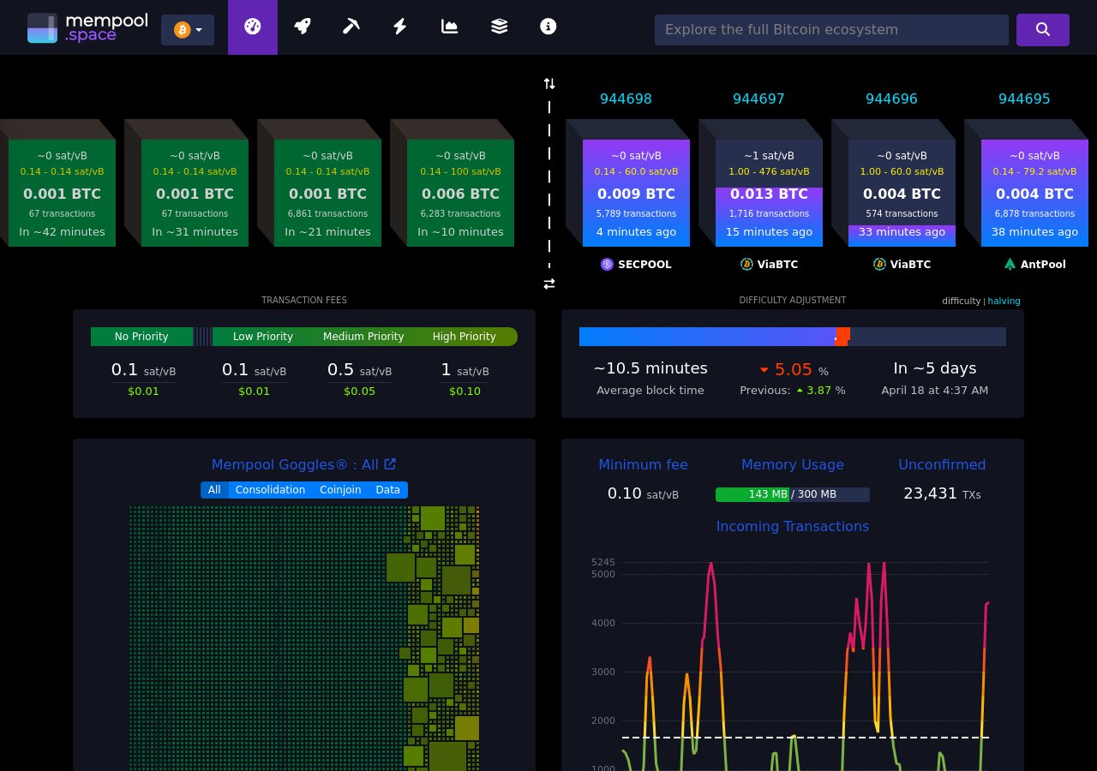Switch Goggles filter to Coinjoin
Screen dimensions: 1097x771
coord(340,489)
